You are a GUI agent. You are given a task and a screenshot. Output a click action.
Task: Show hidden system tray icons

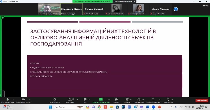[171, 107]
